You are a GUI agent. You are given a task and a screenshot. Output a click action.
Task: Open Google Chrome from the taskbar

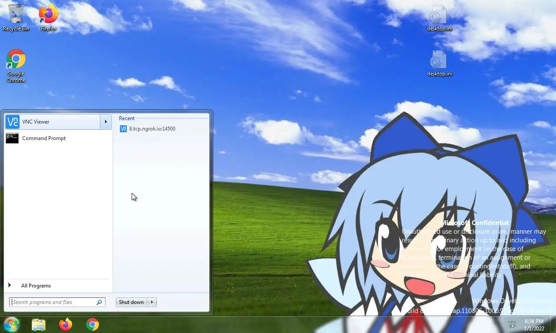(x=92, y=324)
